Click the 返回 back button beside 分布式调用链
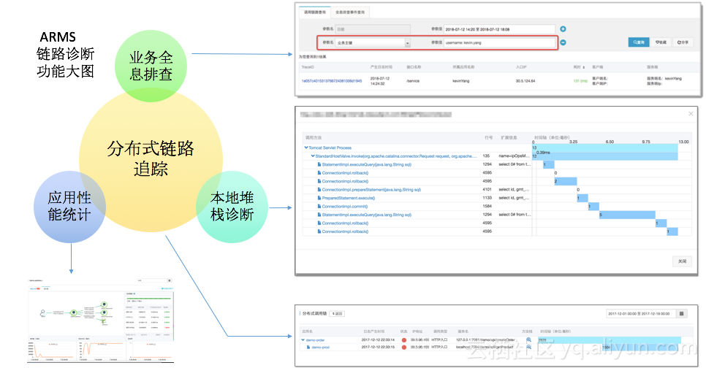The image size is (706, 368). (337, 313)
